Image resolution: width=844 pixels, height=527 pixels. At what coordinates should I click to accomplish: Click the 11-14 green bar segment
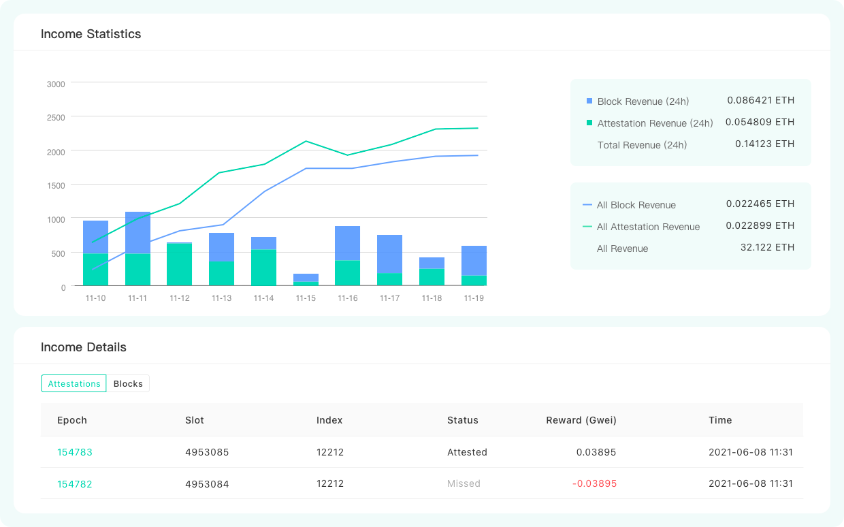pyautogui.click(x=263, y=268)
